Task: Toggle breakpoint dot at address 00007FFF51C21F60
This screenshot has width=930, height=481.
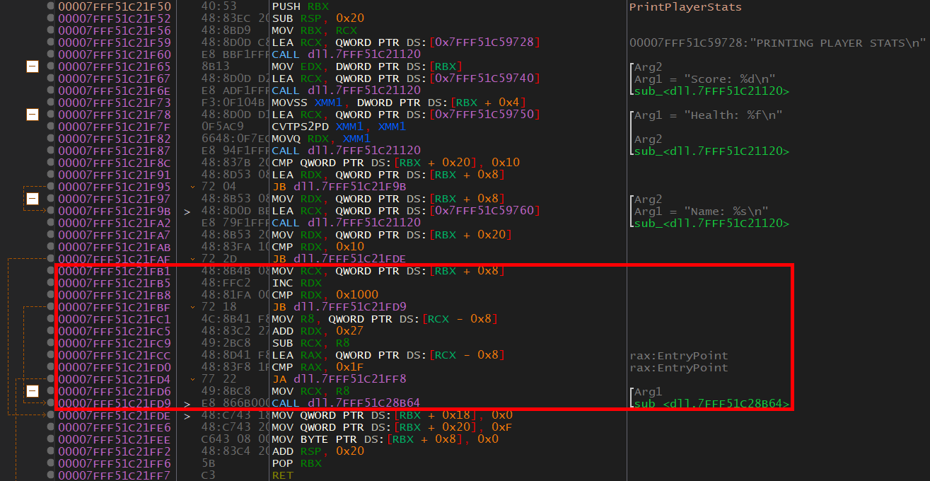Action: 50,54
